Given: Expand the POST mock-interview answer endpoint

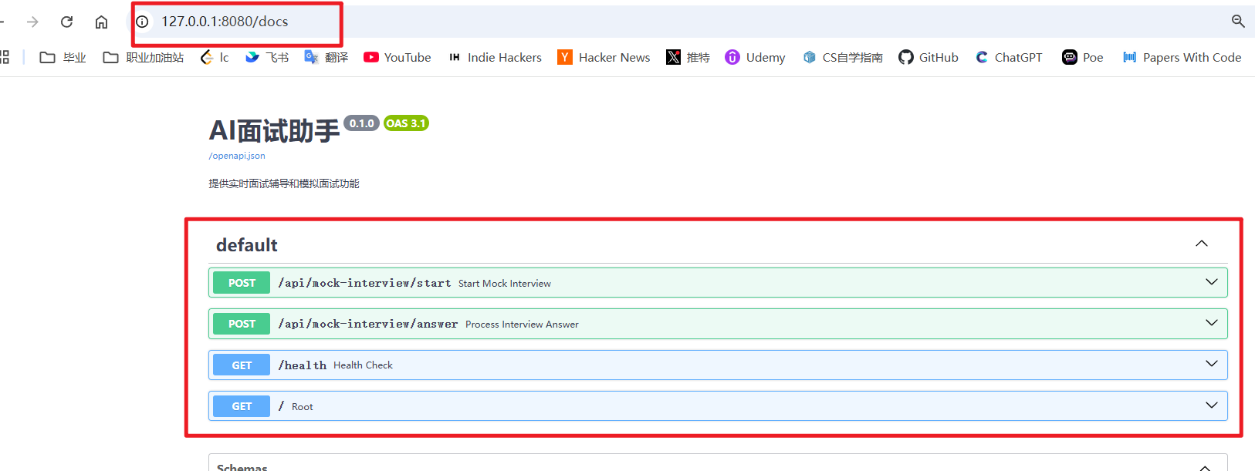Looking at the screenshot, I should coord(1211,323).
